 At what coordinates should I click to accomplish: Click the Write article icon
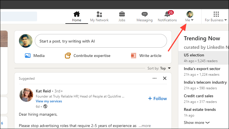pos(134,56)
